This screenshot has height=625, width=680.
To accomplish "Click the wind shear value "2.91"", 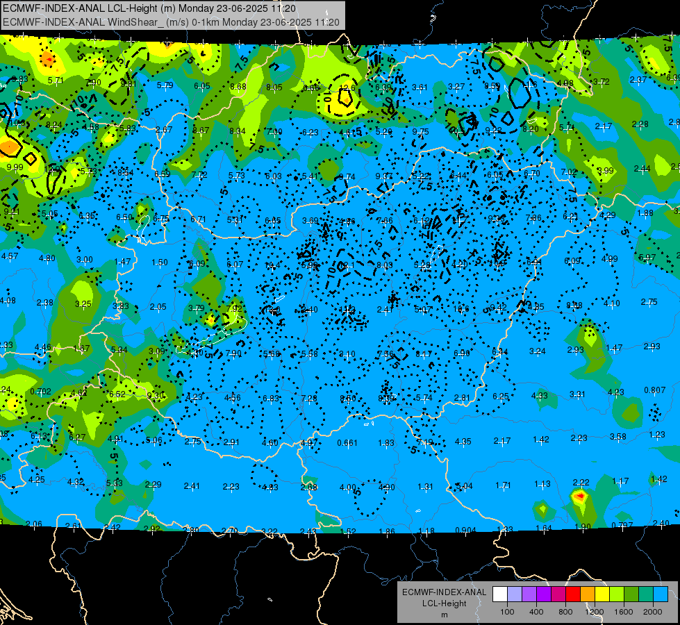I will 231,442.
